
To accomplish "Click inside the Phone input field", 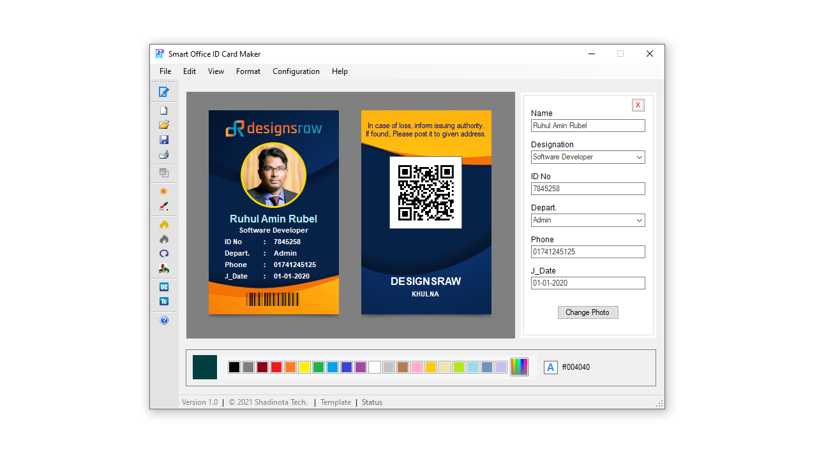I will 587,251.
